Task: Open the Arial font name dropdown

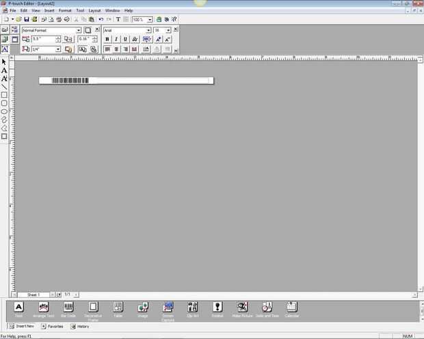Action: pyautogui.click(x=148, y=30)
